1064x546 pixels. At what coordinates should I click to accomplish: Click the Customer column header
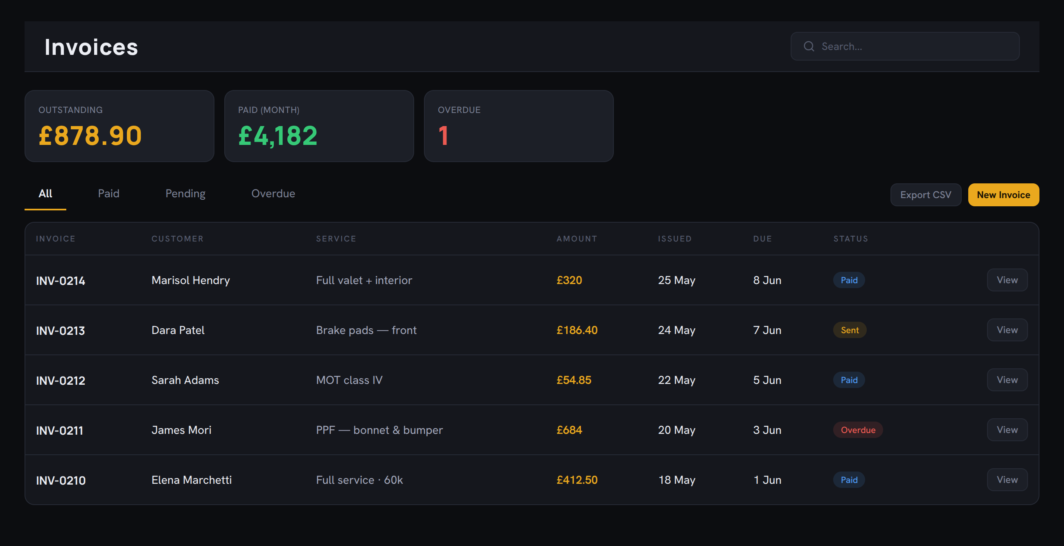(178, 239)
